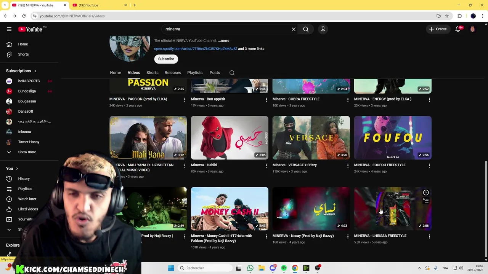488x274 pixels.
Task: Click Windows taskbar search box
Action: 205,268
